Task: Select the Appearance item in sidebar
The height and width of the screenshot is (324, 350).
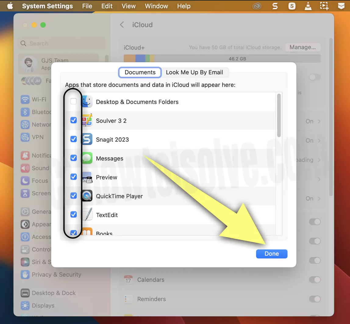Action: [36, 224]
